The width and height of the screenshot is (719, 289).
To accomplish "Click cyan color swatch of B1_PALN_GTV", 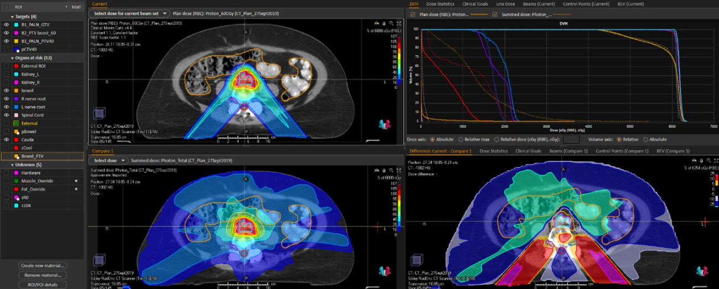I will click(17, 25).
